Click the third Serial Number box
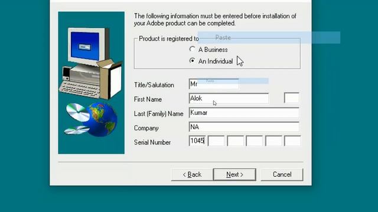 (x=235, y=141)
